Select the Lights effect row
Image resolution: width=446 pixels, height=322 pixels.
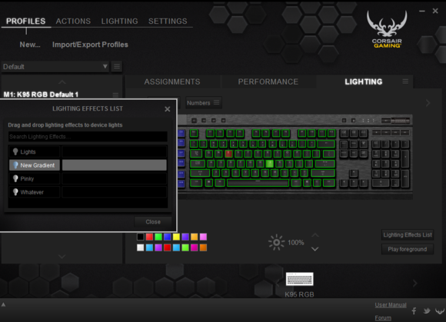tap(88, 151)
